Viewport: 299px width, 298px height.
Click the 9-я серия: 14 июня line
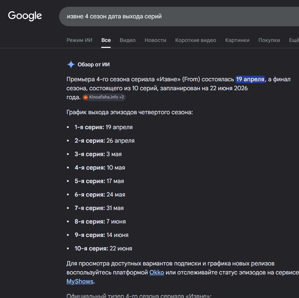pos(101,235)
